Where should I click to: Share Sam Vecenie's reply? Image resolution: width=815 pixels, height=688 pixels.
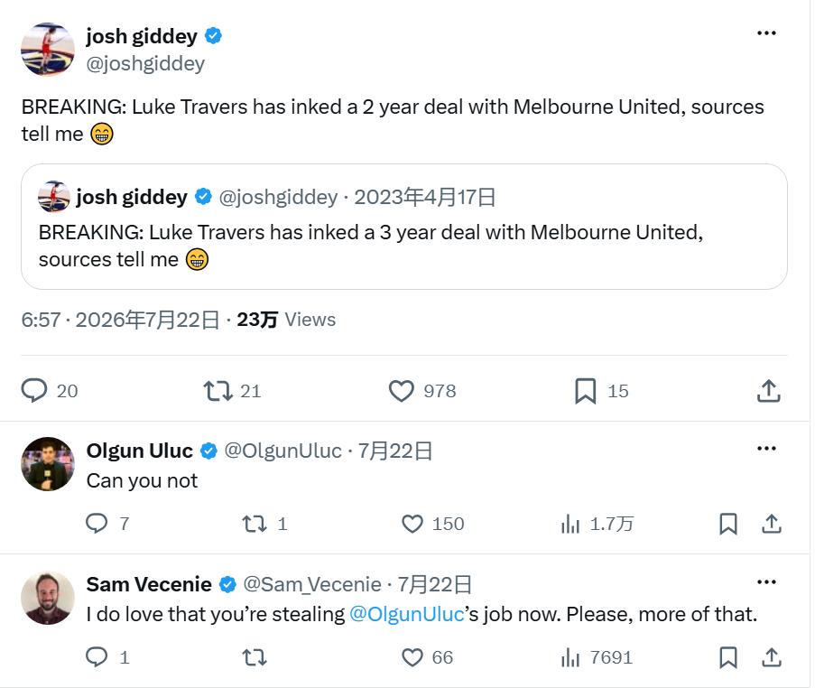772,657
